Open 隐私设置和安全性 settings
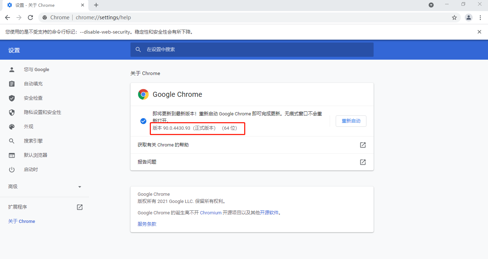The height and width of the screenshot is (259, 488). tap(12, 112)
